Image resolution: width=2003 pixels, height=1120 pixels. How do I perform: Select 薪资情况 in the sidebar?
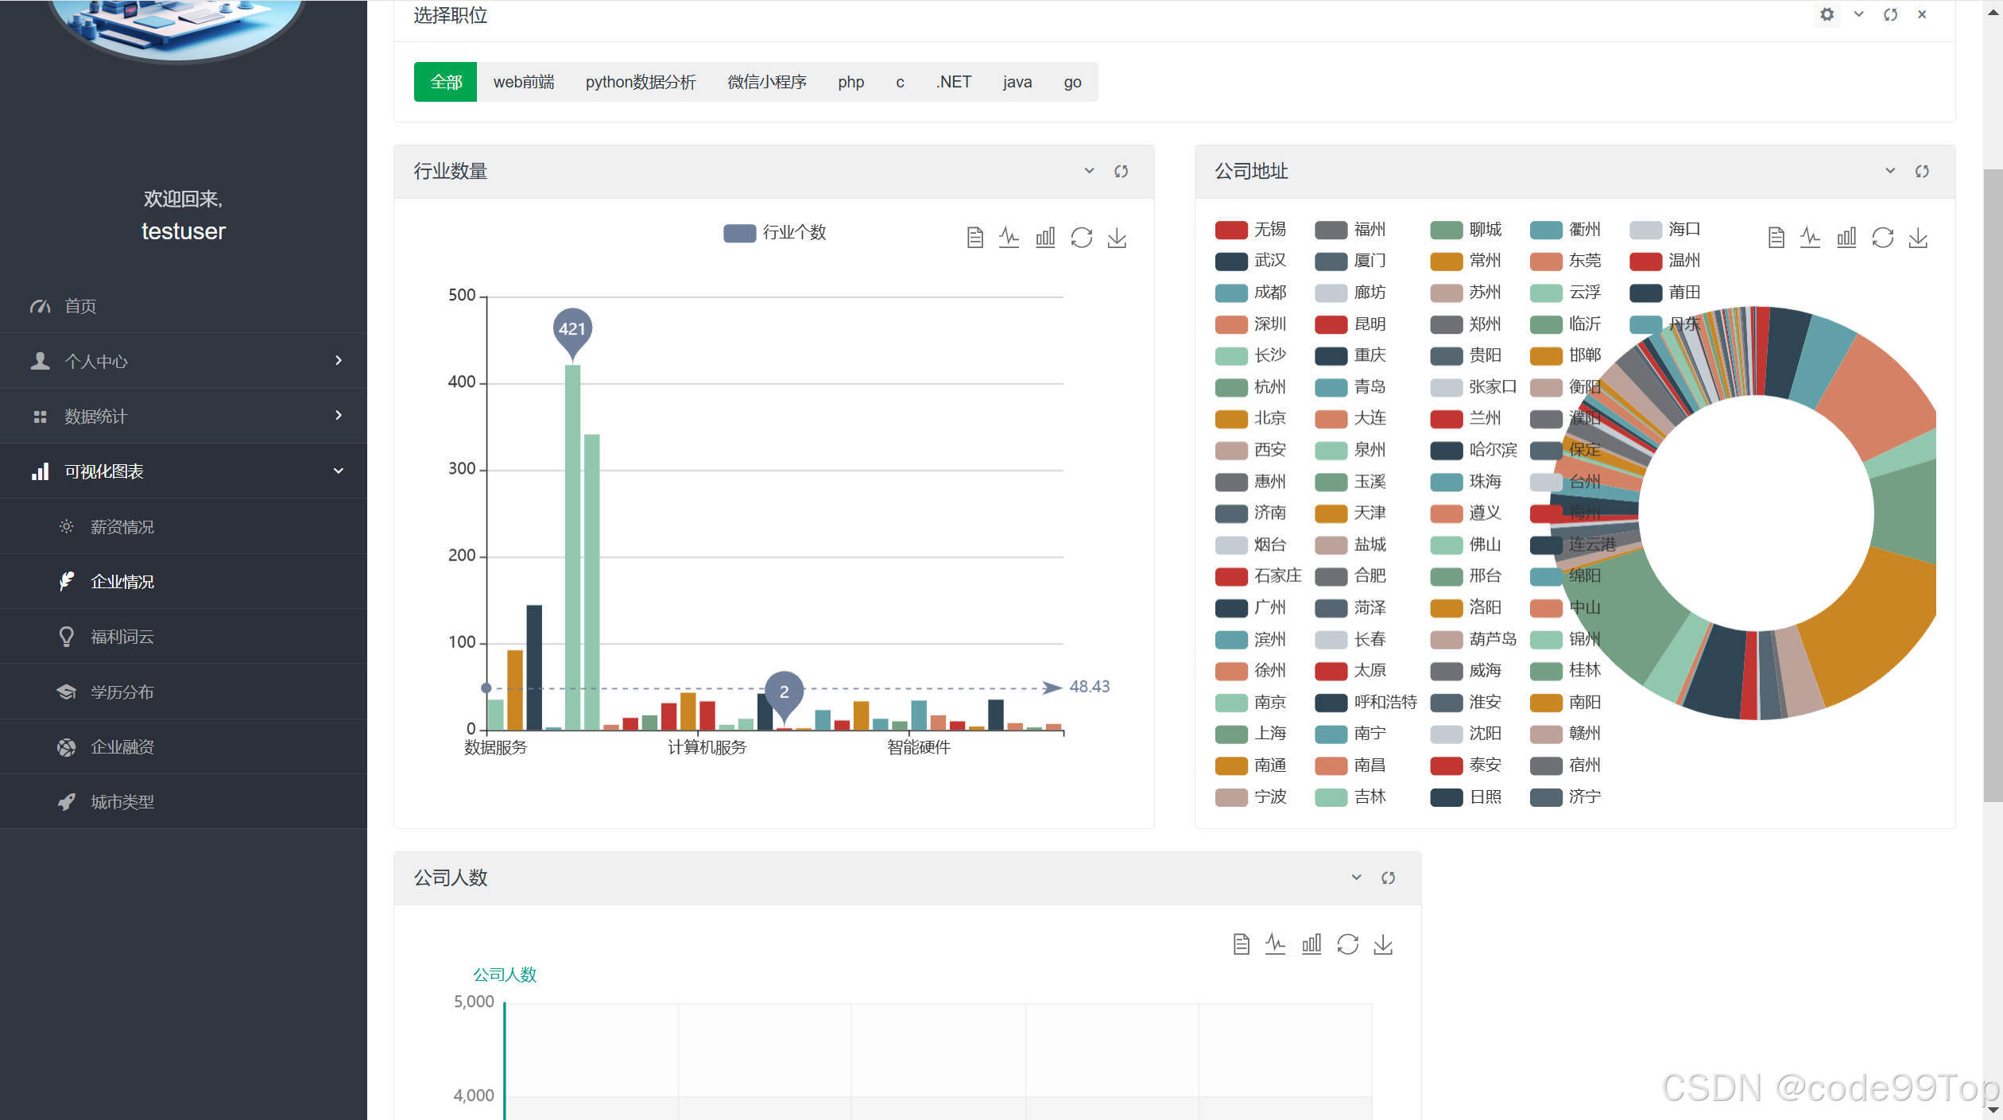pos(121,526)
